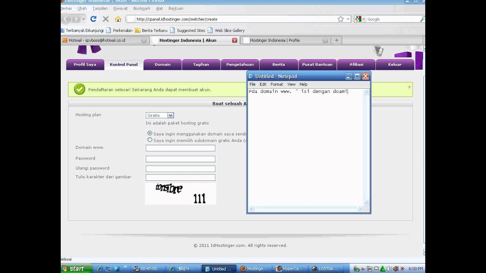Open Notepad File menu
The height and width of the screenshot is (273, 486).
(252, 84)
